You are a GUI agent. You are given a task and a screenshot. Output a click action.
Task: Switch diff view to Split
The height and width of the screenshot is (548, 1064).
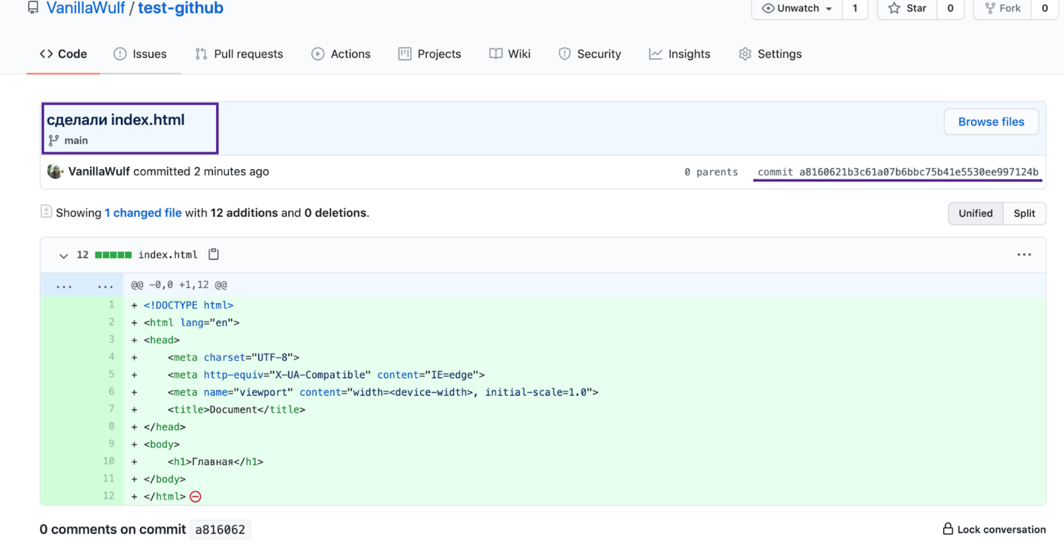[x=1024, y=213]
